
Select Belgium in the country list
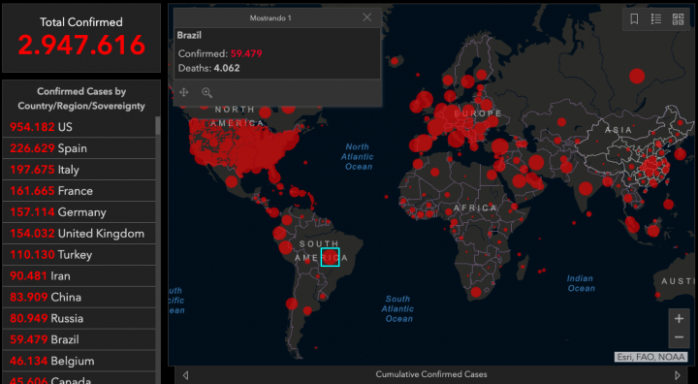pyautogui.click(x=79, y=361)
